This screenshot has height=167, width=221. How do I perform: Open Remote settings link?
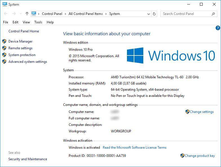pos(21,48)
